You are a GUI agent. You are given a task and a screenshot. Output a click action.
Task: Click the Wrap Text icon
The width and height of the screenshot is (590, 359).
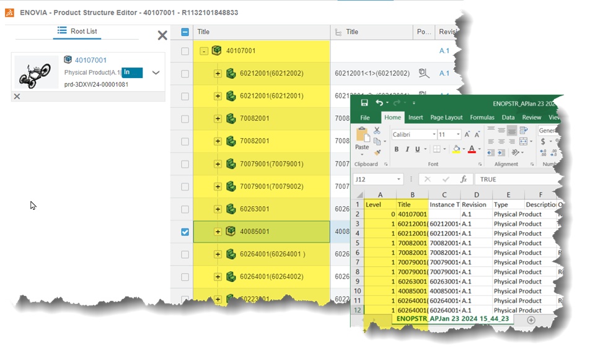(x=524, y=131)
